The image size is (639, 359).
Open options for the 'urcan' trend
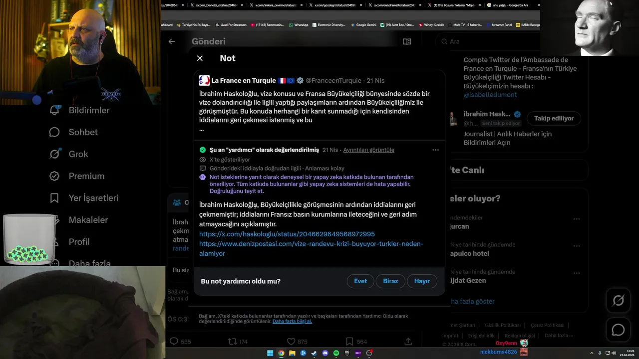[x=577, y=219]
